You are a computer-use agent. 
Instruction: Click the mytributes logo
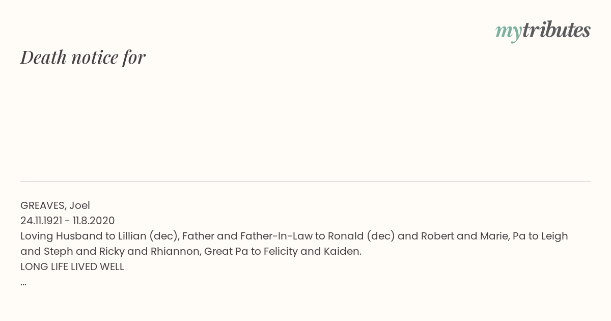[x=543, y=31]
